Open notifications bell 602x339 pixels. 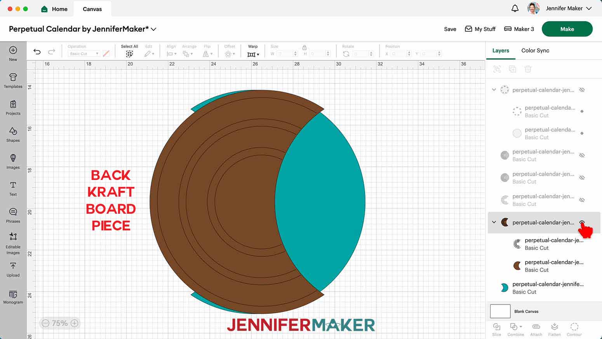click(515, 8)
